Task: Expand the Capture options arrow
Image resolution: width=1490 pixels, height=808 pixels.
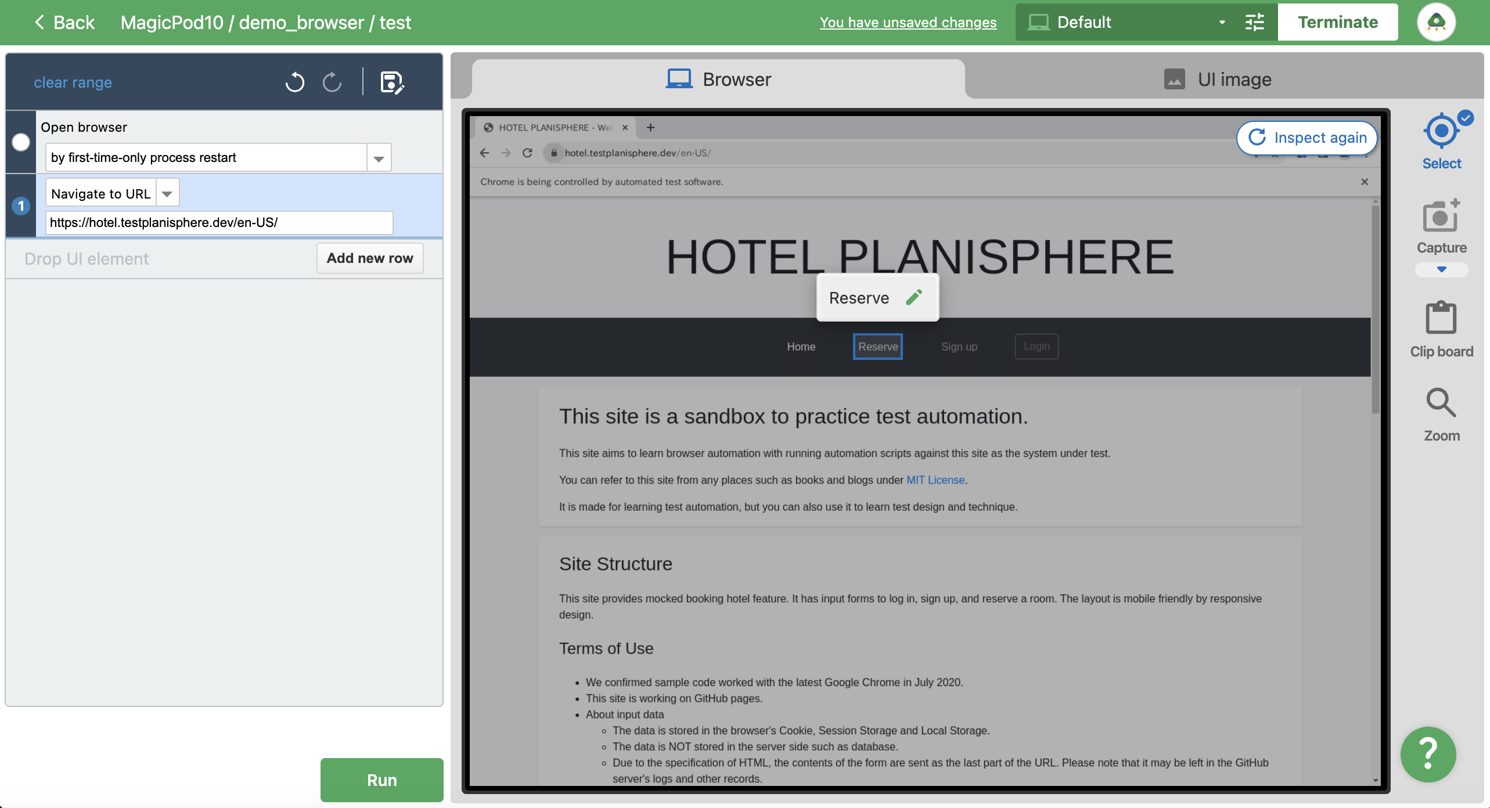Action: pos(1442,269)
